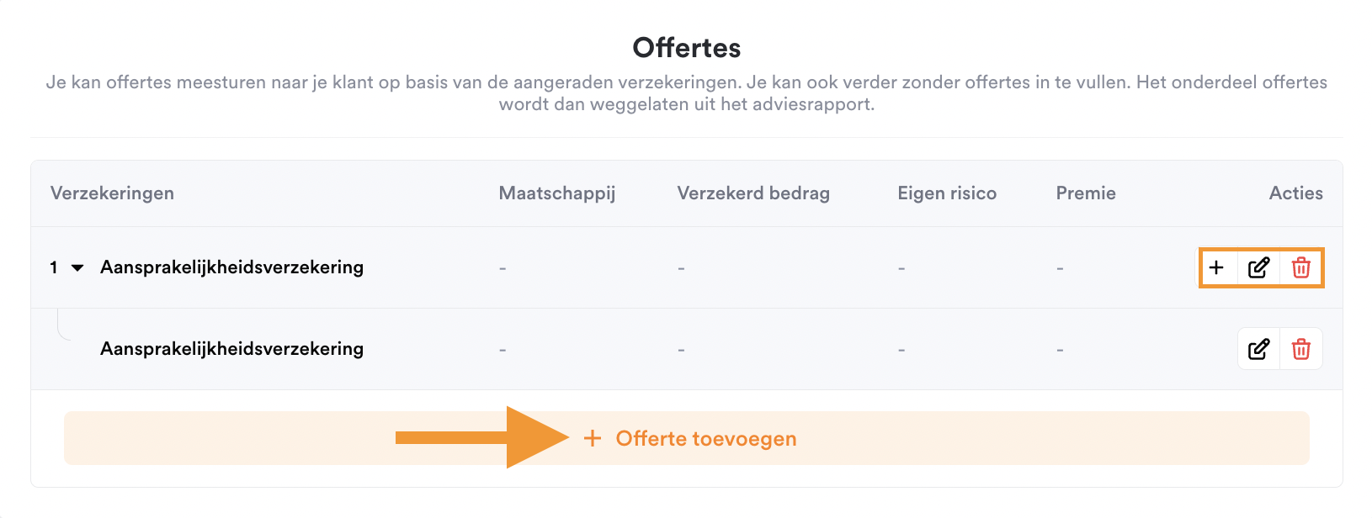Collapse row 1 using the triangle arrow
1372x518 pixels.
click(x=77, y=267)
